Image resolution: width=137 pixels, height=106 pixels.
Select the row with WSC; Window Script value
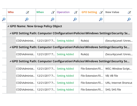[74, 69]
